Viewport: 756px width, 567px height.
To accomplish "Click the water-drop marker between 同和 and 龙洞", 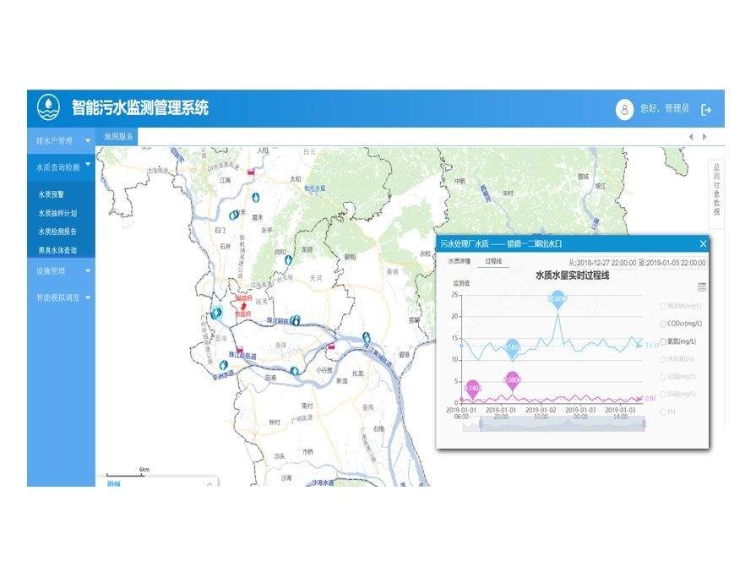I will 288,260.
